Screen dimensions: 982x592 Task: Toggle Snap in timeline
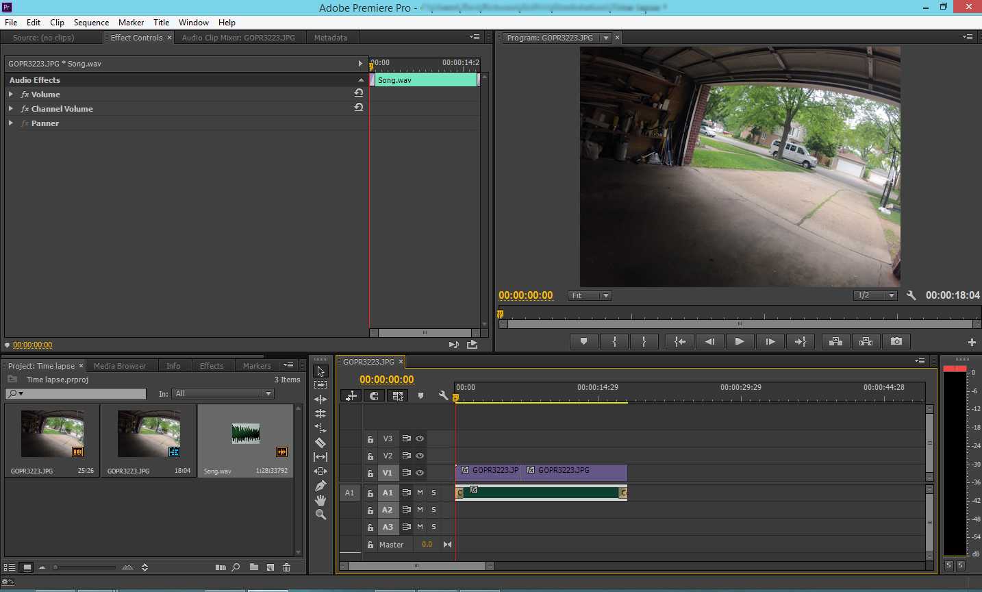374,395
